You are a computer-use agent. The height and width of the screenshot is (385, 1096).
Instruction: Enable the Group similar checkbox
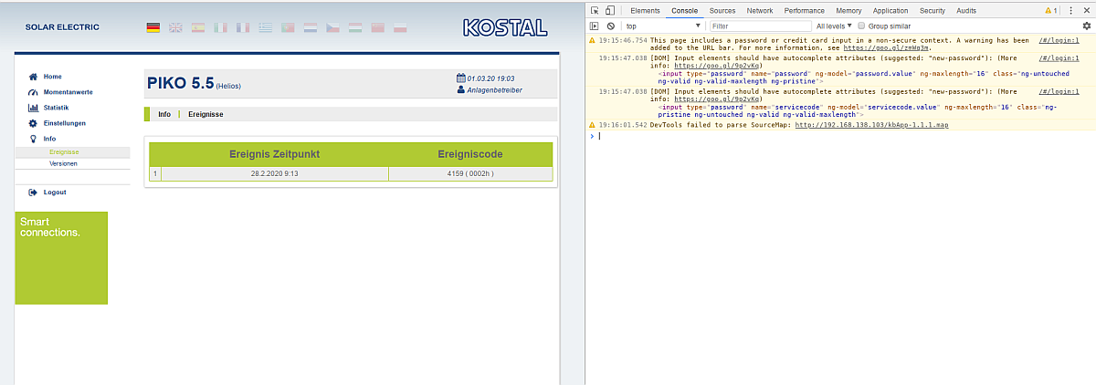[860, 26]
